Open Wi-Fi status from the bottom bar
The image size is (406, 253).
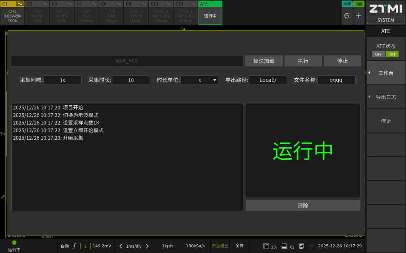click(x=312, y=246)
